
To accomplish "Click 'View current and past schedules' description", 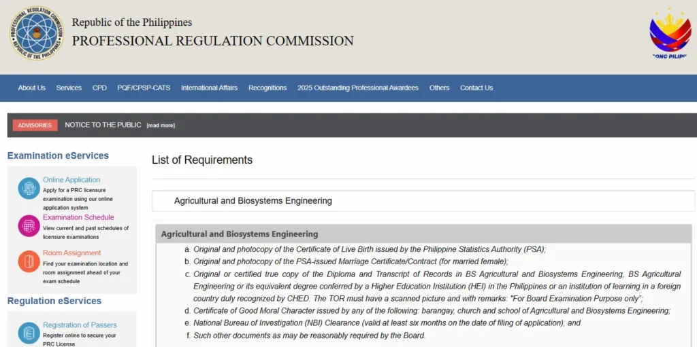I will 86,232.
